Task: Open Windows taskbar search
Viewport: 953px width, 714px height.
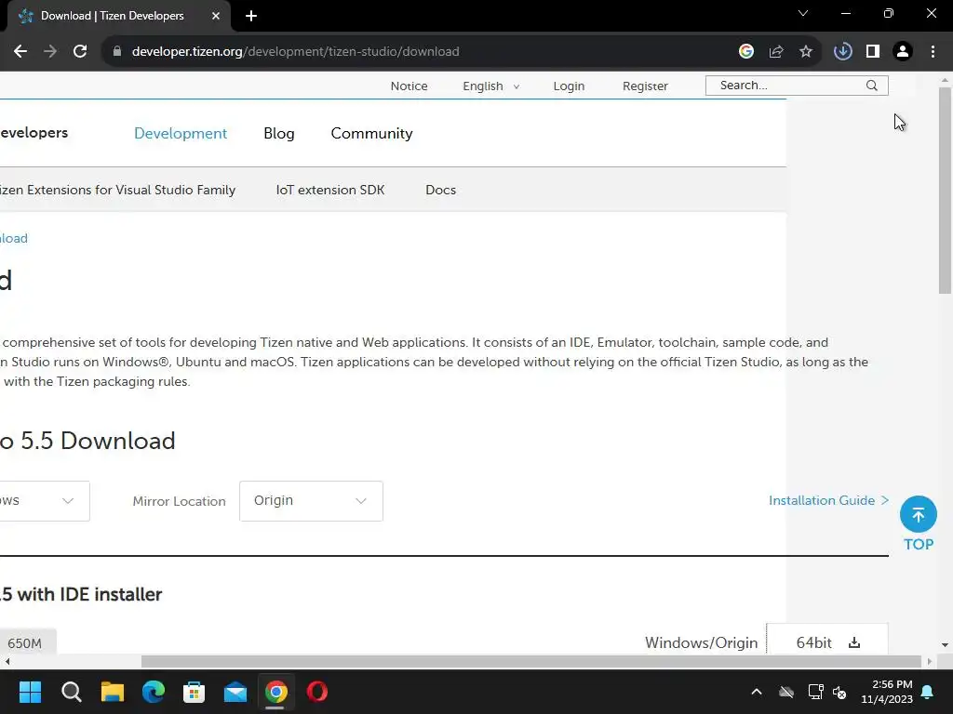Action: pos(71,692)
